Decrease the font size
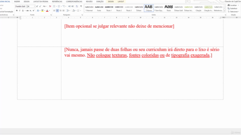 click(40, 6)
